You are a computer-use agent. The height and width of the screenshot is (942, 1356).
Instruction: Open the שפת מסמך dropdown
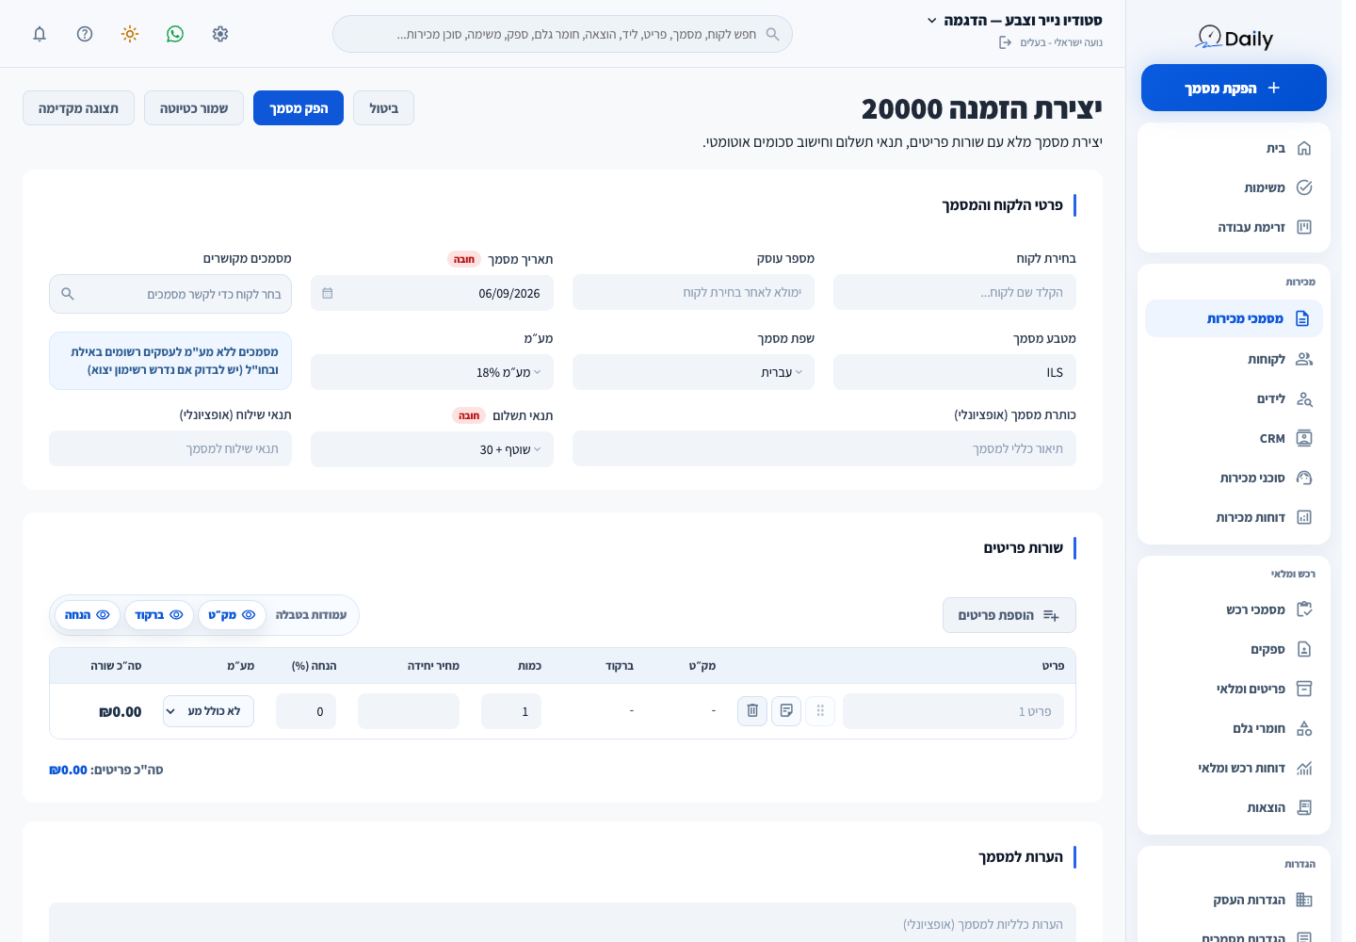[693, 372]
